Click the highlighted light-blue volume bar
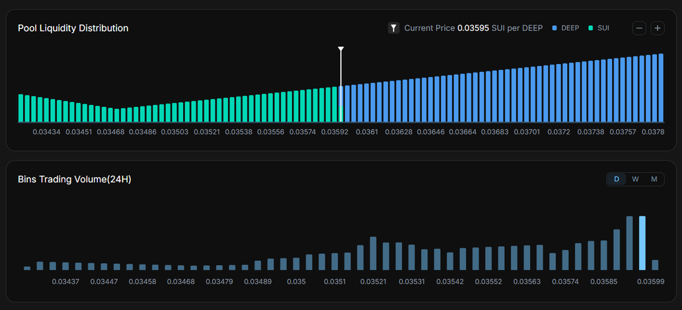Viewport: 682px width, 310px height. tap(642, 243)
